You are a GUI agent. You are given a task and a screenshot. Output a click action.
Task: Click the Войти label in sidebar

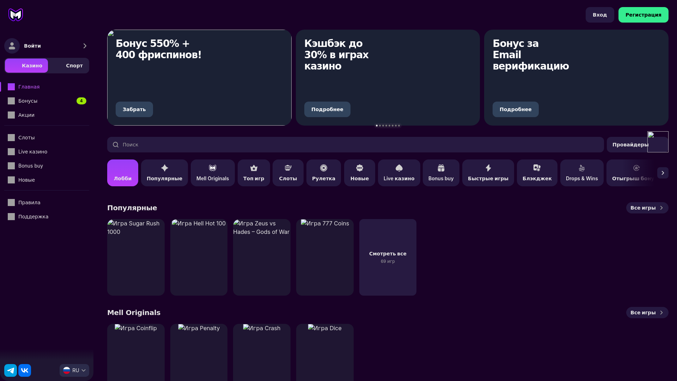(x=32, y=46)
